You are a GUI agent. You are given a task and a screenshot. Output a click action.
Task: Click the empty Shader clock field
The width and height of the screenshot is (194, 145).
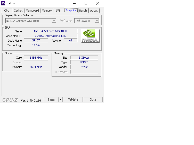click(36, 62)
